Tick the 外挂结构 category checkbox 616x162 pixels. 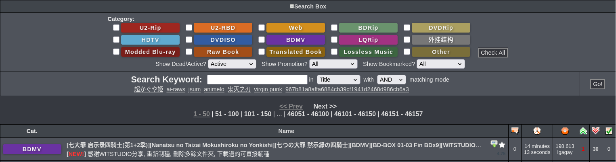click(407, 39)
